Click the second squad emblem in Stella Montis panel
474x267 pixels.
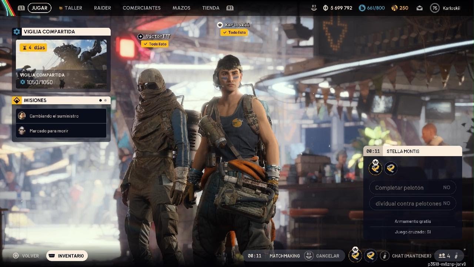391,168
